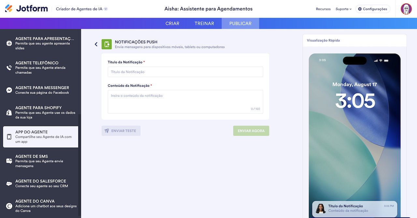
Task: Go back using the left chevron arrow
Action: click(x=96, y=44)
